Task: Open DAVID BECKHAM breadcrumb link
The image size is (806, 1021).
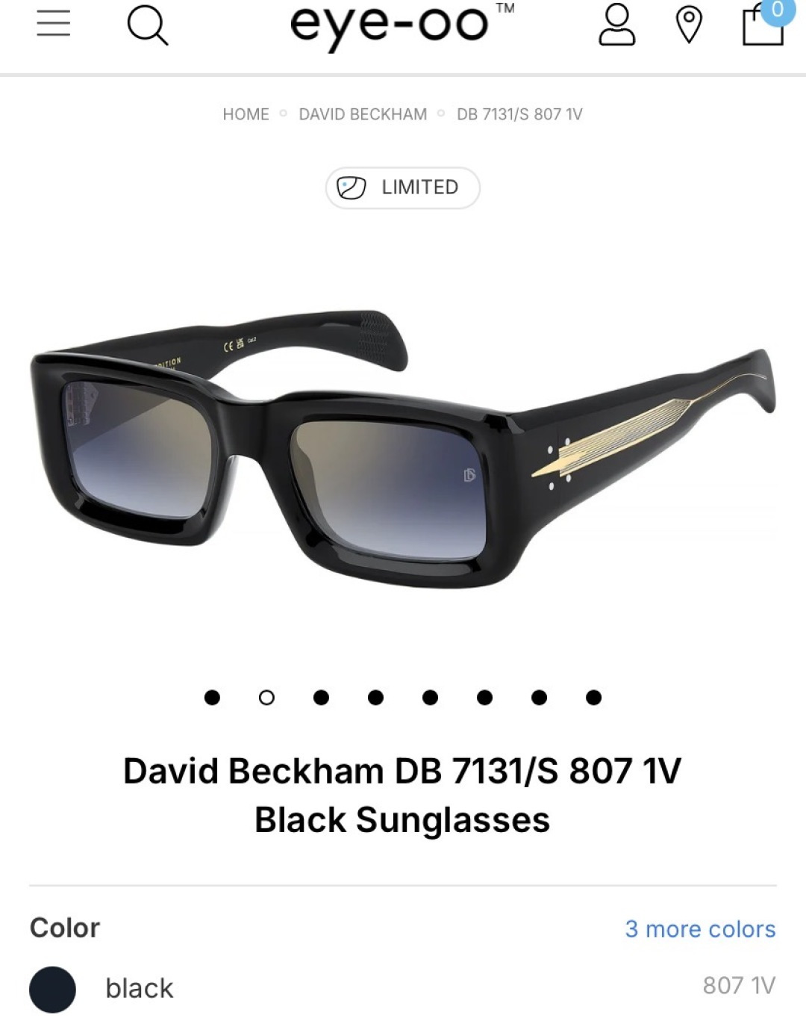Action: (363, 114)
